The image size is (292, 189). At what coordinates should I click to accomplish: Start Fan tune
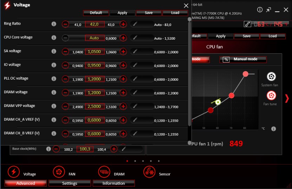271,95
